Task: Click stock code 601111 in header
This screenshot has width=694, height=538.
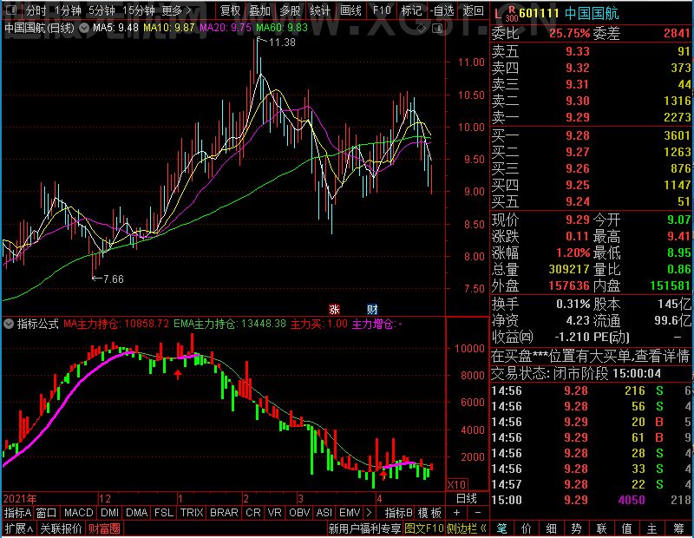Action: pos(539,13)
